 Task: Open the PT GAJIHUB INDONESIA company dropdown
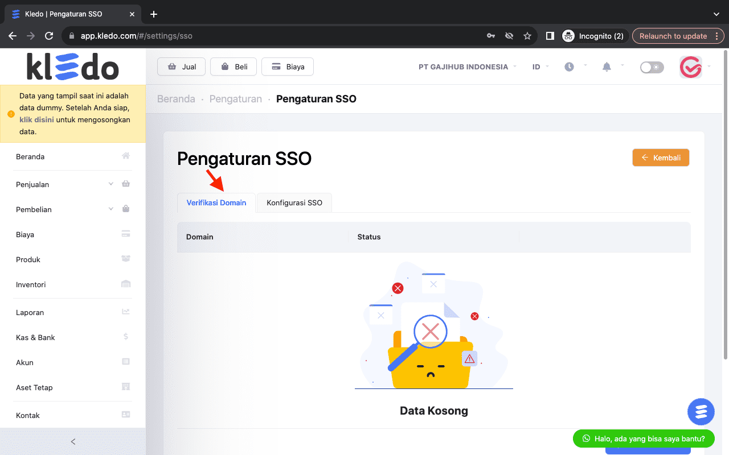pos(463,67)
